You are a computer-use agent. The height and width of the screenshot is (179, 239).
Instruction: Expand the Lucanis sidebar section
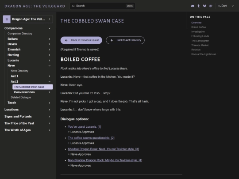coord(29,60)
